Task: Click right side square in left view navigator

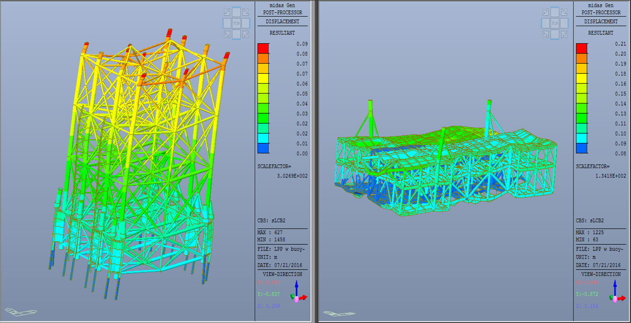Action: pos(247,23)
